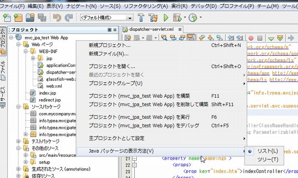Click the Redo arrow icon

(69, 18)
